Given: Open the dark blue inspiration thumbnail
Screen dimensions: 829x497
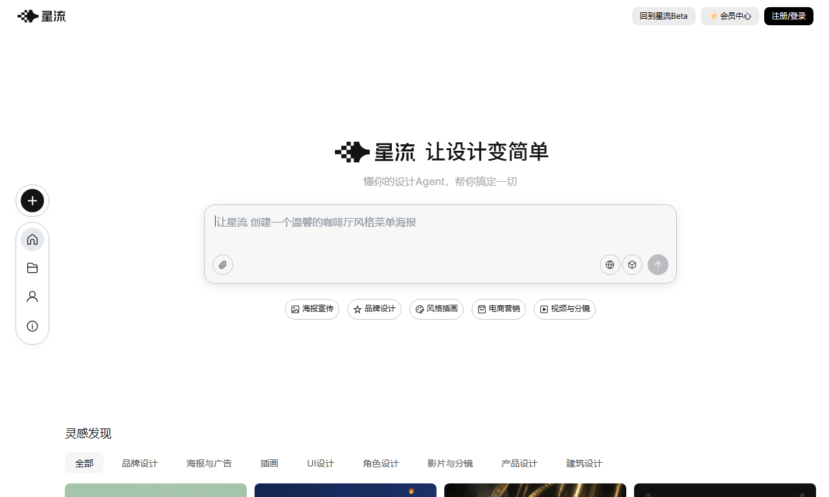Looking at the screenshot, I should [345, 491].
